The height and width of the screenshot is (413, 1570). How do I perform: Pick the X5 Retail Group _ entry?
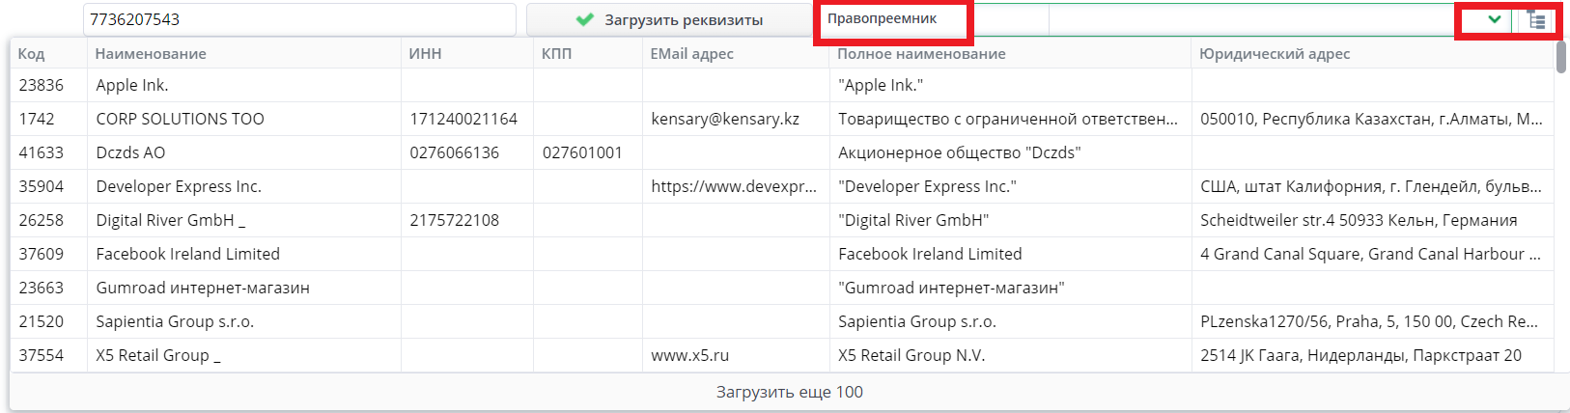pyautogui.click(x=158, y=355)
